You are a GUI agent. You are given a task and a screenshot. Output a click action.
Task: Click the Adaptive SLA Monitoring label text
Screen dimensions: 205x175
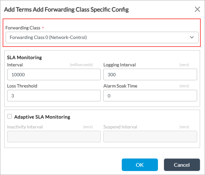tap(42, 117)
